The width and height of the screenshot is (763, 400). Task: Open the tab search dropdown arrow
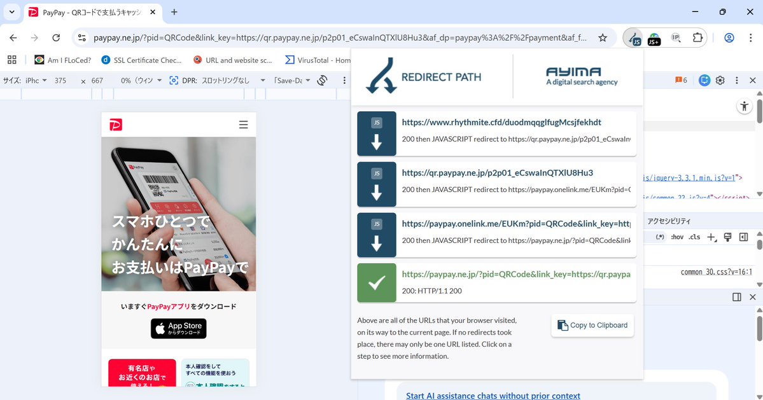point(11,12)
